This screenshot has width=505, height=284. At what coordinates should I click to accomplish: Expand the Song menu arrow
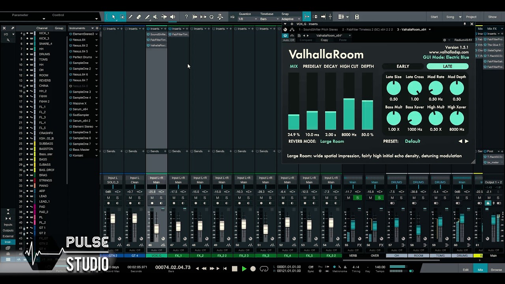[x=460, y=17]
